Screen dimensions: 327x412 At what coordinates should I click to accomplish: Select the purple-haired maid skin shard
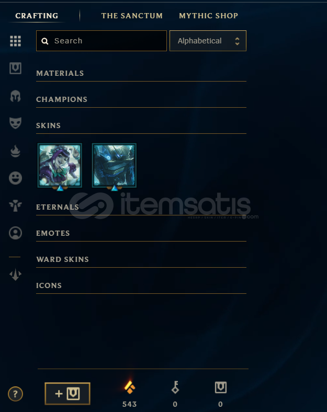click(60, 165)
